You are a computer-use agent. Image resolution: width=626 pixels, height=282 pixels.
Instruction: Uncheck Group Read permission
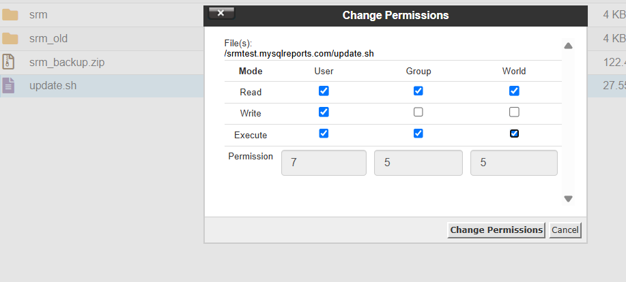(x=418, y=91)
